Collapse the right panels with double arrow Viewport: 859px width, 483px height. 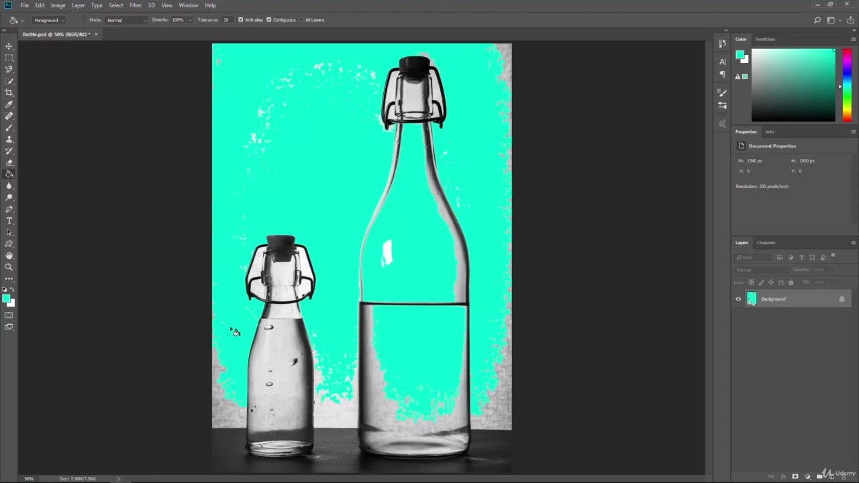pos(854,30)
